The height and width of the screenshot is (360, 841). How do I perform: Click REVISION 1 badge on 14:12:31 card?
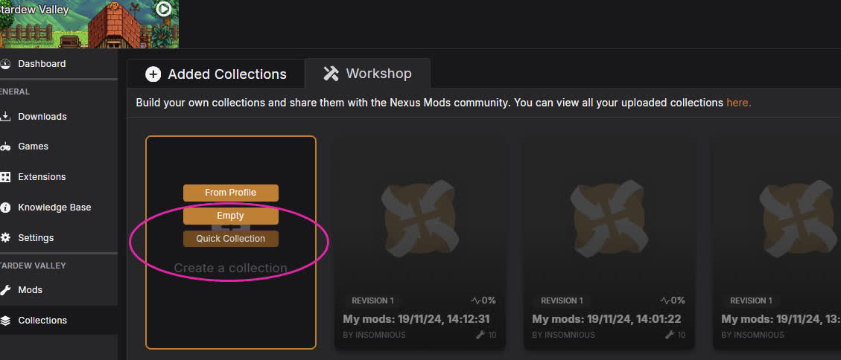(x=372, y=301)
